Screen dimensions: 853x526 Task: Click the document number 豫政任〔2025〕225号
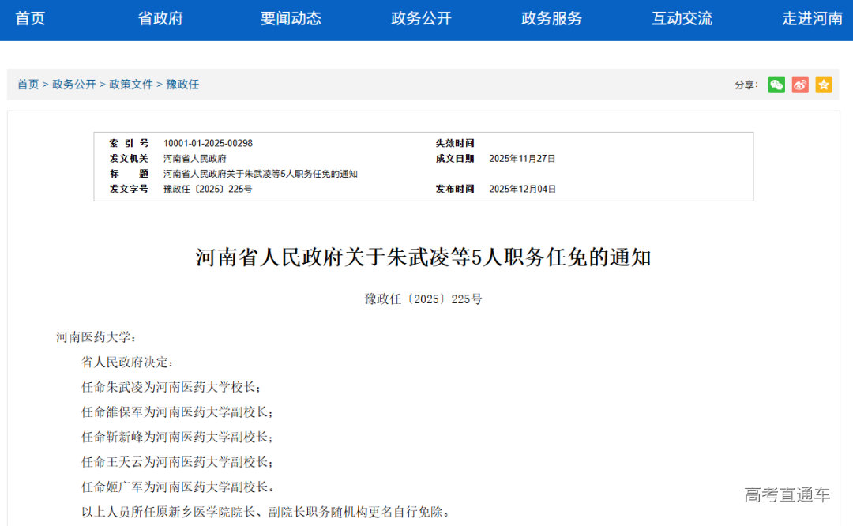205,189
